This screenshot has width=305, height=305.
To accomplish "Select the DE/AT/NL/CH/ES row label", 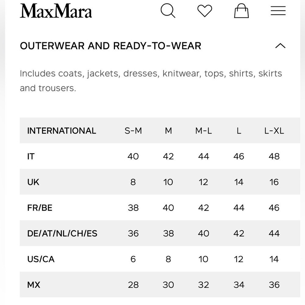I will (62, 233).
